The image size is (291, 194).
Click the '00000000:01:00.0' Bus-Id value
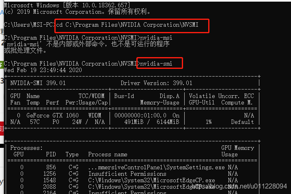(x=140, y=115)
